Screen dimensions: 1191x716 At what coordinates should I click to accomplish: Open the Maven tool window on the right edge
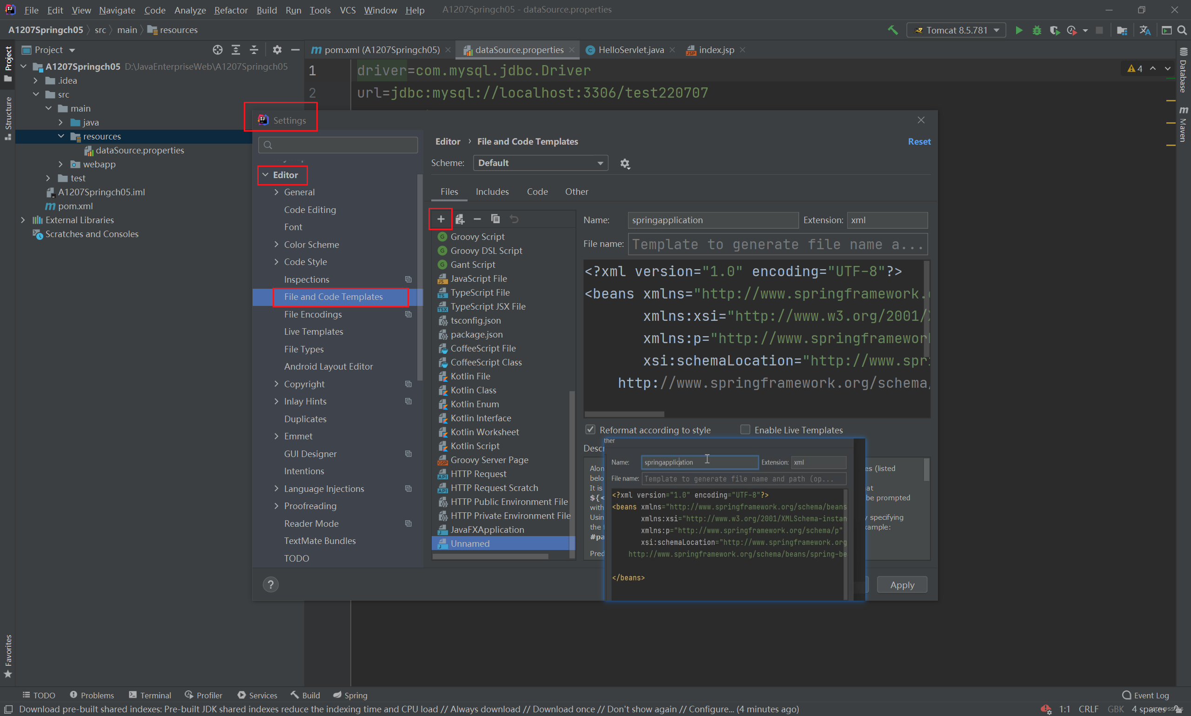(1183, 125)
